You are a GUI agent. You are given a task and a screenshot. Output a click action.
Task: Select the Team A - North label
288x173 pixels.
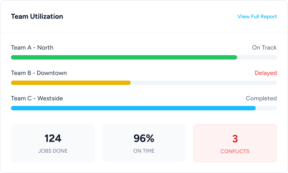coord(32,48)
